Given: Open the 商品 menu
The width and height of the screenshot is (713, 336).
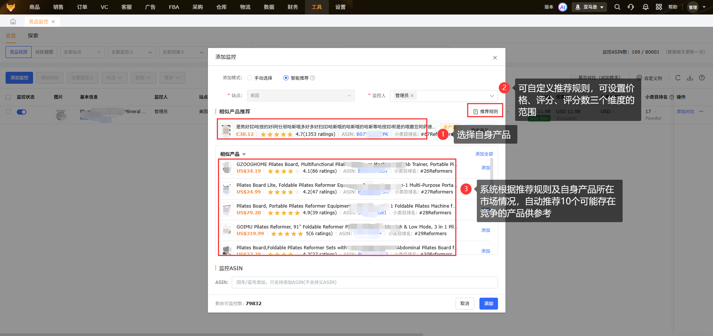Looking at the screenshot, I should click(35, 7).
